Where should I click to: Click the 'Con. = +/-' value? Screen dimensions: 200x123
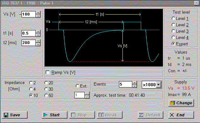click(178, 71)
